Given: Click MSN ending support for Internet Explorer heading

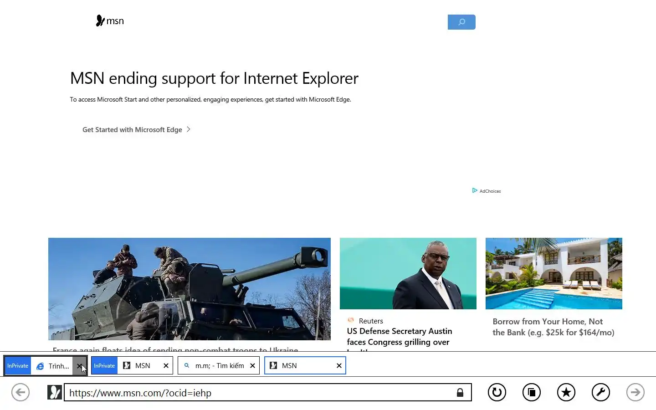Looking at the screenshot, I should click(214, 78).
